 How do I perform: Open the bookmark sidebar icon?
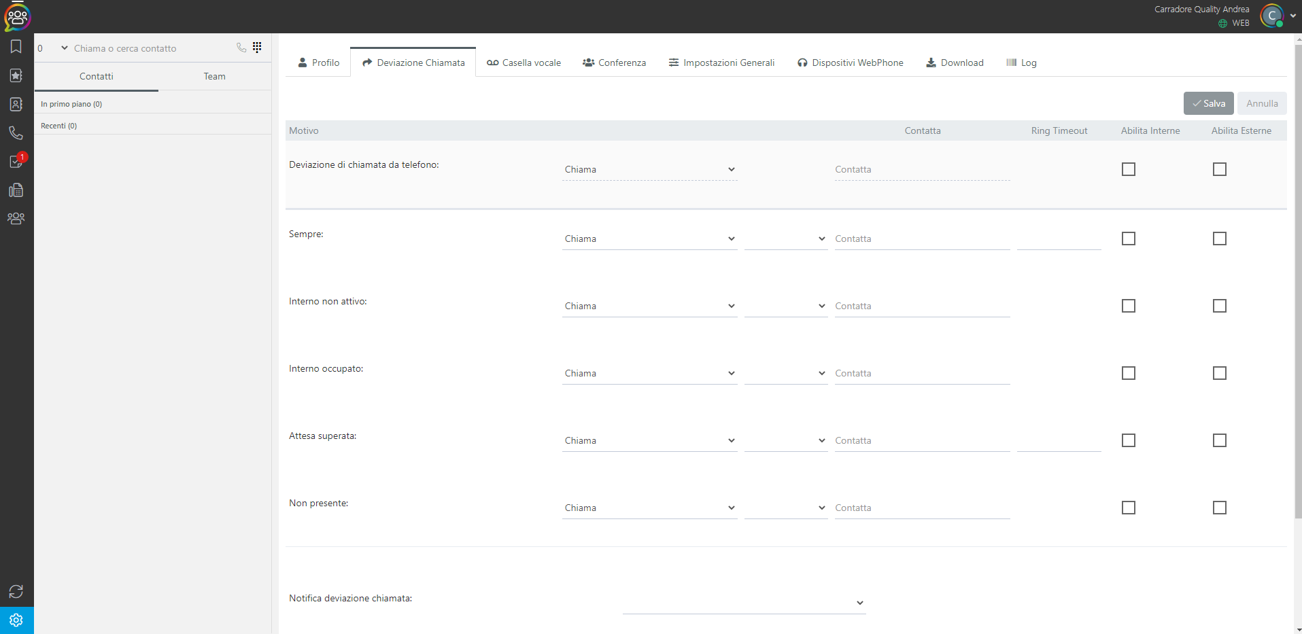[x=16, y=46]
